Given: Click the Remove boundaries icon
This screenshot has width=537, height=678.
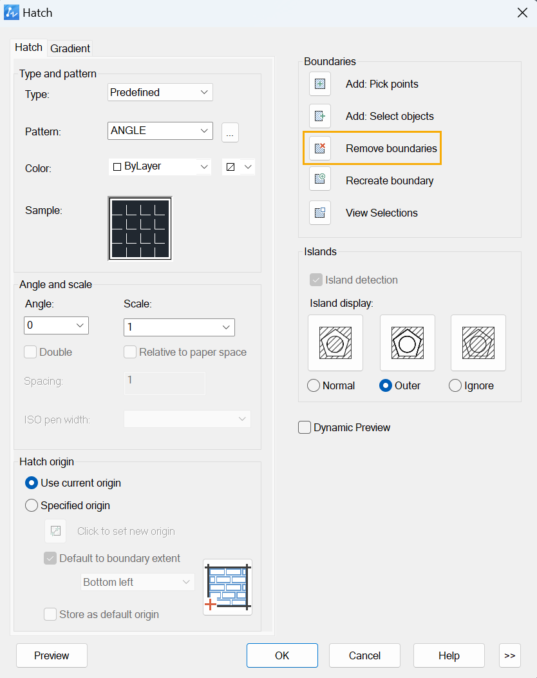Looking at the screenshot, I should point(320,148).
